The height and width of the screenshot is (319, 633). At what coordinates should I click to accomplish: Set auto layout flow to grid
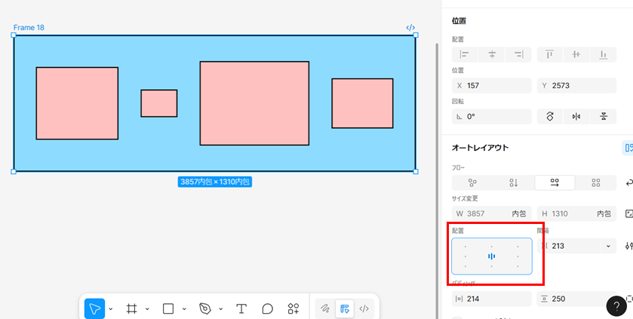tap(595, 183)
